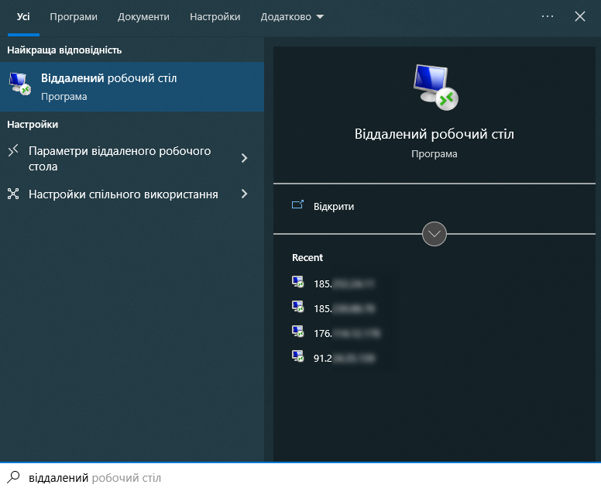Click the sharing settings network icon
The height and width of the screenshot is (488, 601).
(13, 194)
